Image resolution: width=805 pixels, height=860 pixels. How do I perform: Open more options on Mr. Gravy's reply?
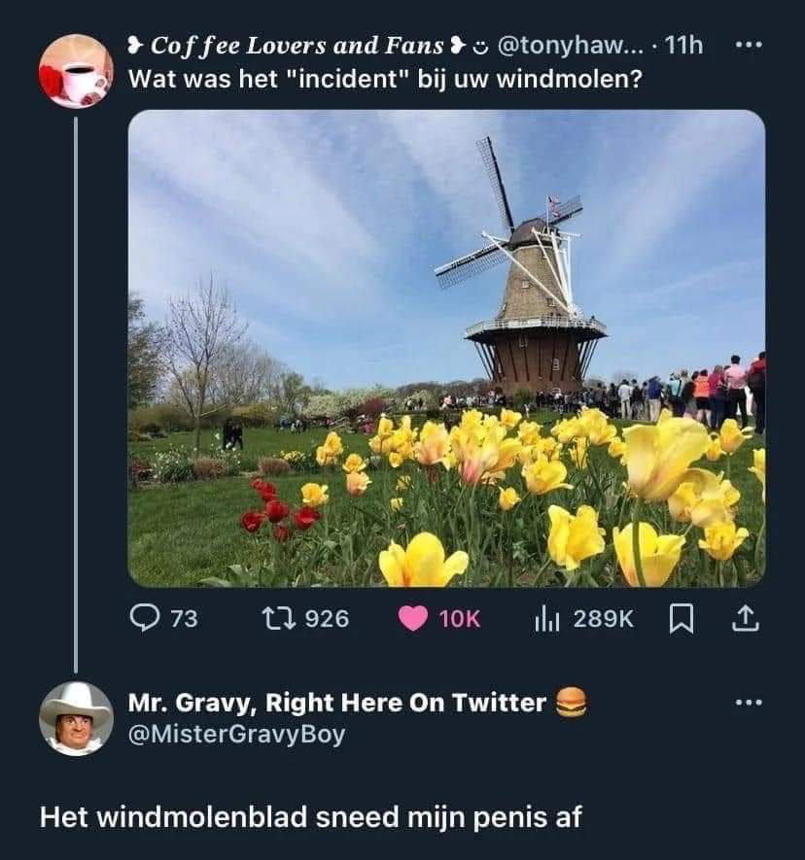tap(746, 702)
